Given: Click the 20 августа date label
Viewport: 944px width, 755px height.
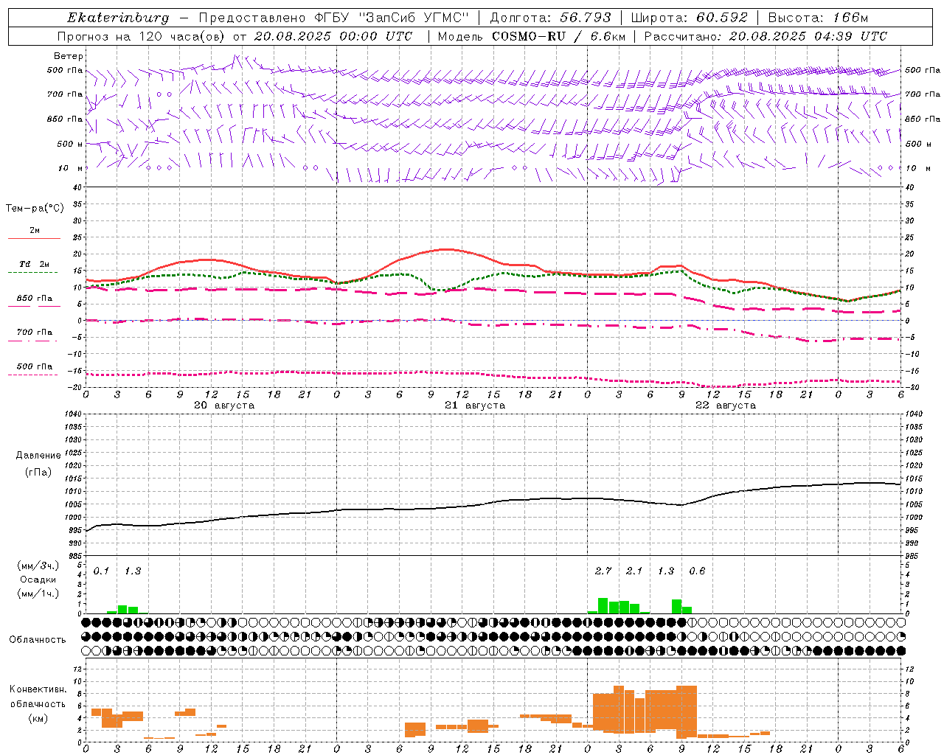Looking at the screenshot, I should (224, 406).
